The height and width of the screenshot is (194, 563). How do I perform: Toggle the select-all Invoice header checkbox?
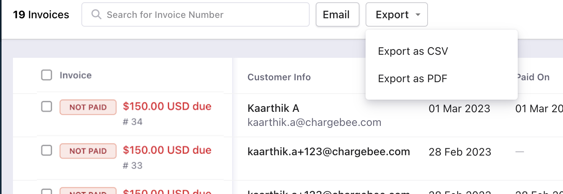click(x=46, y=75)
